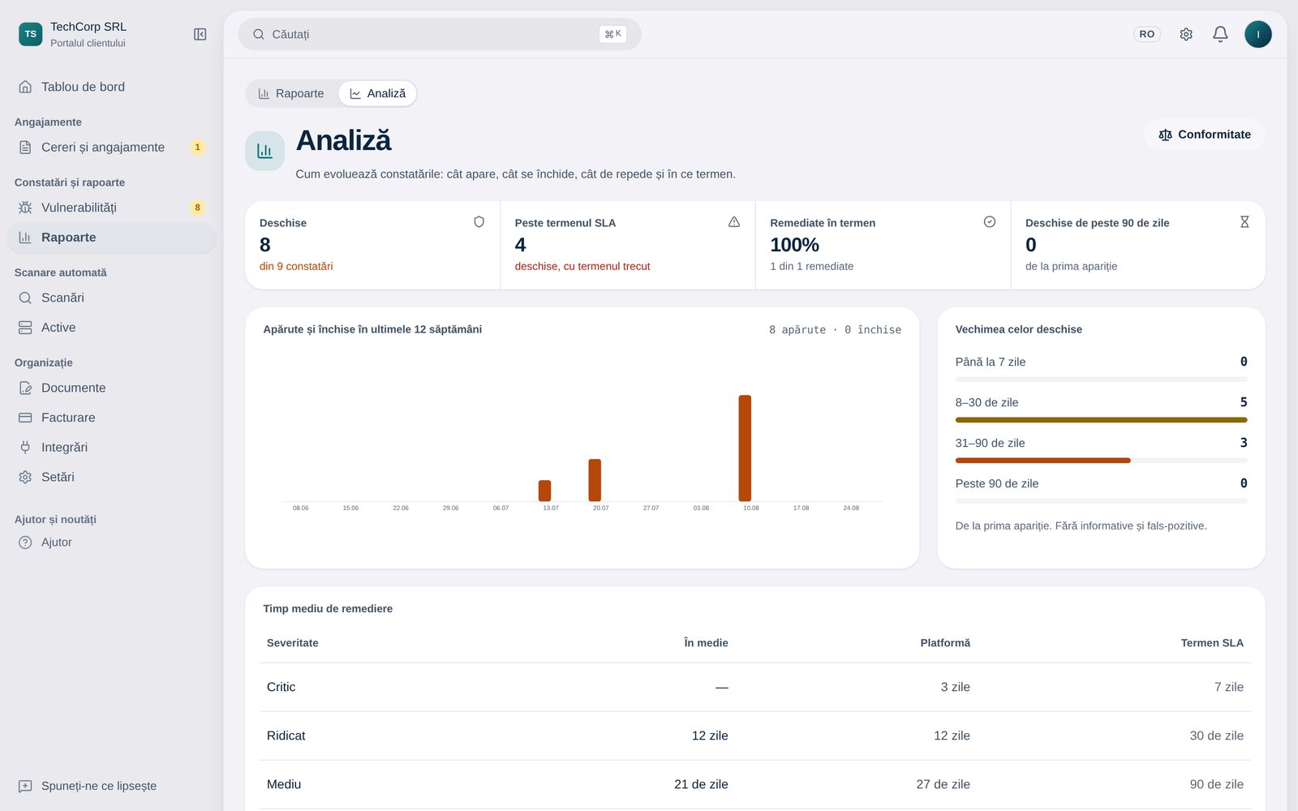Click 'din 9 constatări' text
Viewport: 1298px width, 811px height.
click(x=296, y=266)
